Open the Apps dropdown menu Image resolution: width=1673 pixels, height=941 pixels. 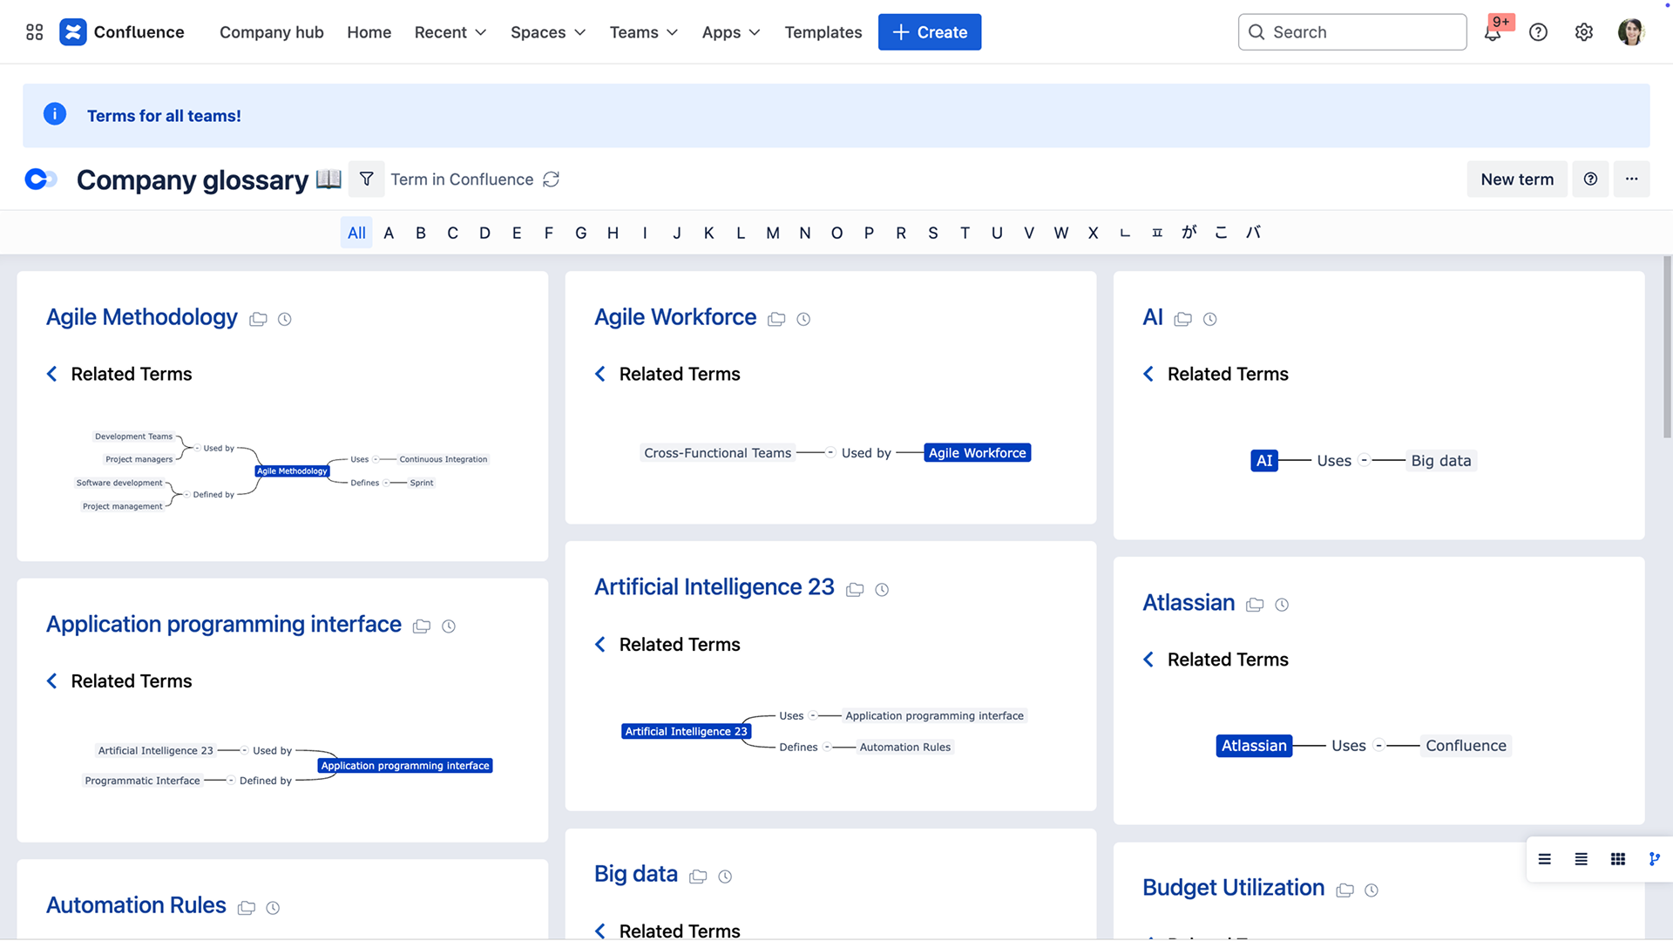tap(731, 32)
